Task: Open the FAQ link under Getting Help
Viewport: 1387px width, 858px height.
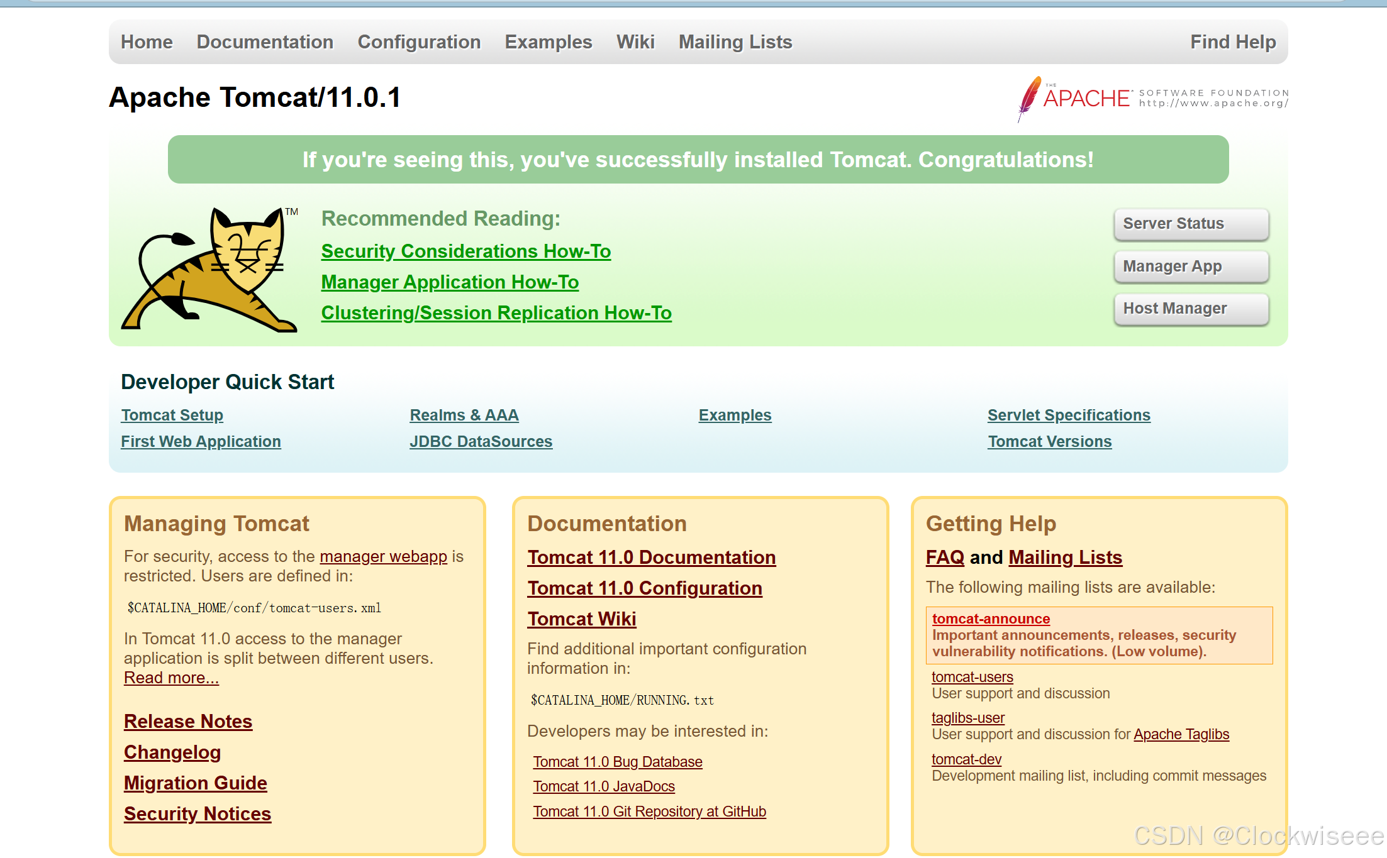Action: click(x=944, y=557)
